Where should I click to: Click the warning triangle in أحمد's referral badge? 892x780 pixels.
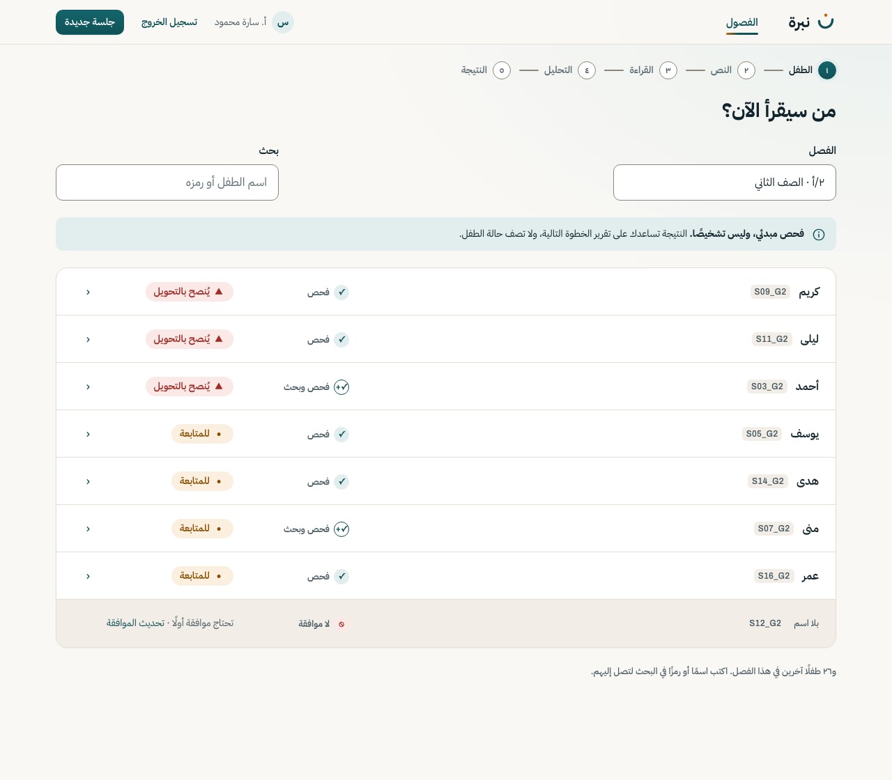(219, 387)
